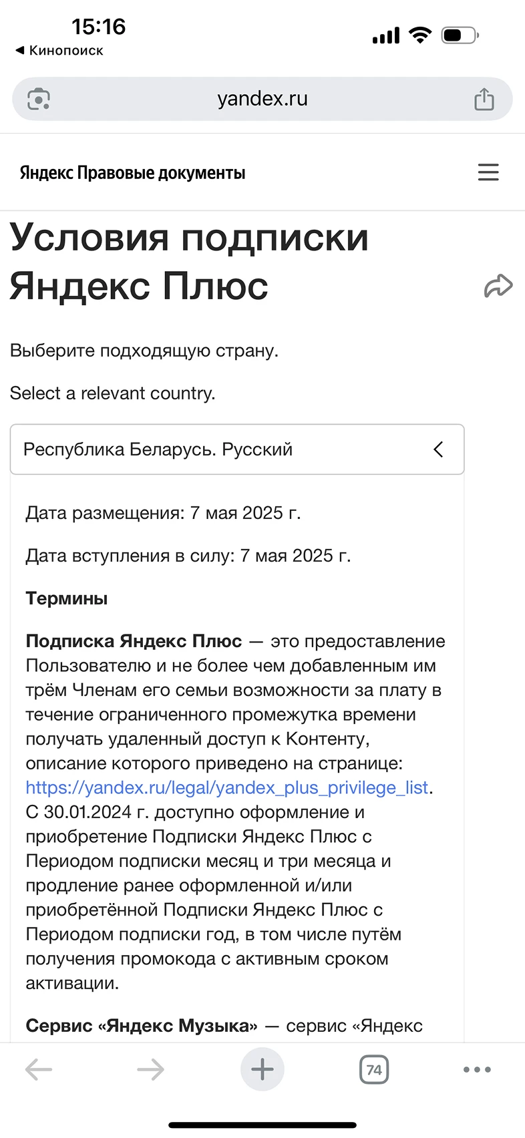Screen dimensions: 525x1138
Task: Open the camera search icon in address bar
Action: coord(39,100)
